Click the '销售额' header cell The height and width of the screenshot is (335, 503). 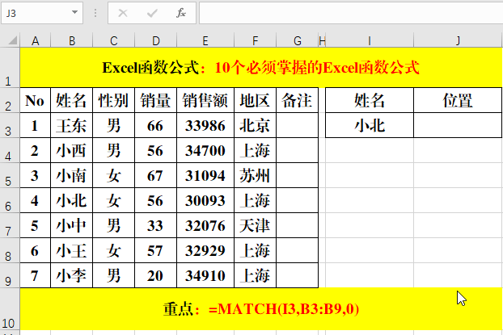coord(205,100)
